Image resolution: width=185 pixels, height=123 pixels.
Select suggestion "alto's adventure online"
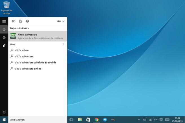click(x=38, y=68)
